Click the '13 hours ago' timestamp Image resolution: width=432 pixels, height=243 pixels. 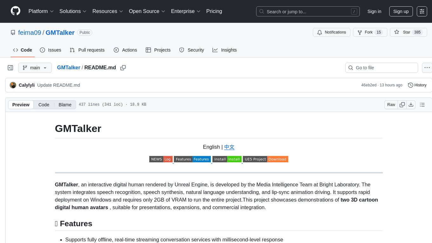[x=391, y=85]
